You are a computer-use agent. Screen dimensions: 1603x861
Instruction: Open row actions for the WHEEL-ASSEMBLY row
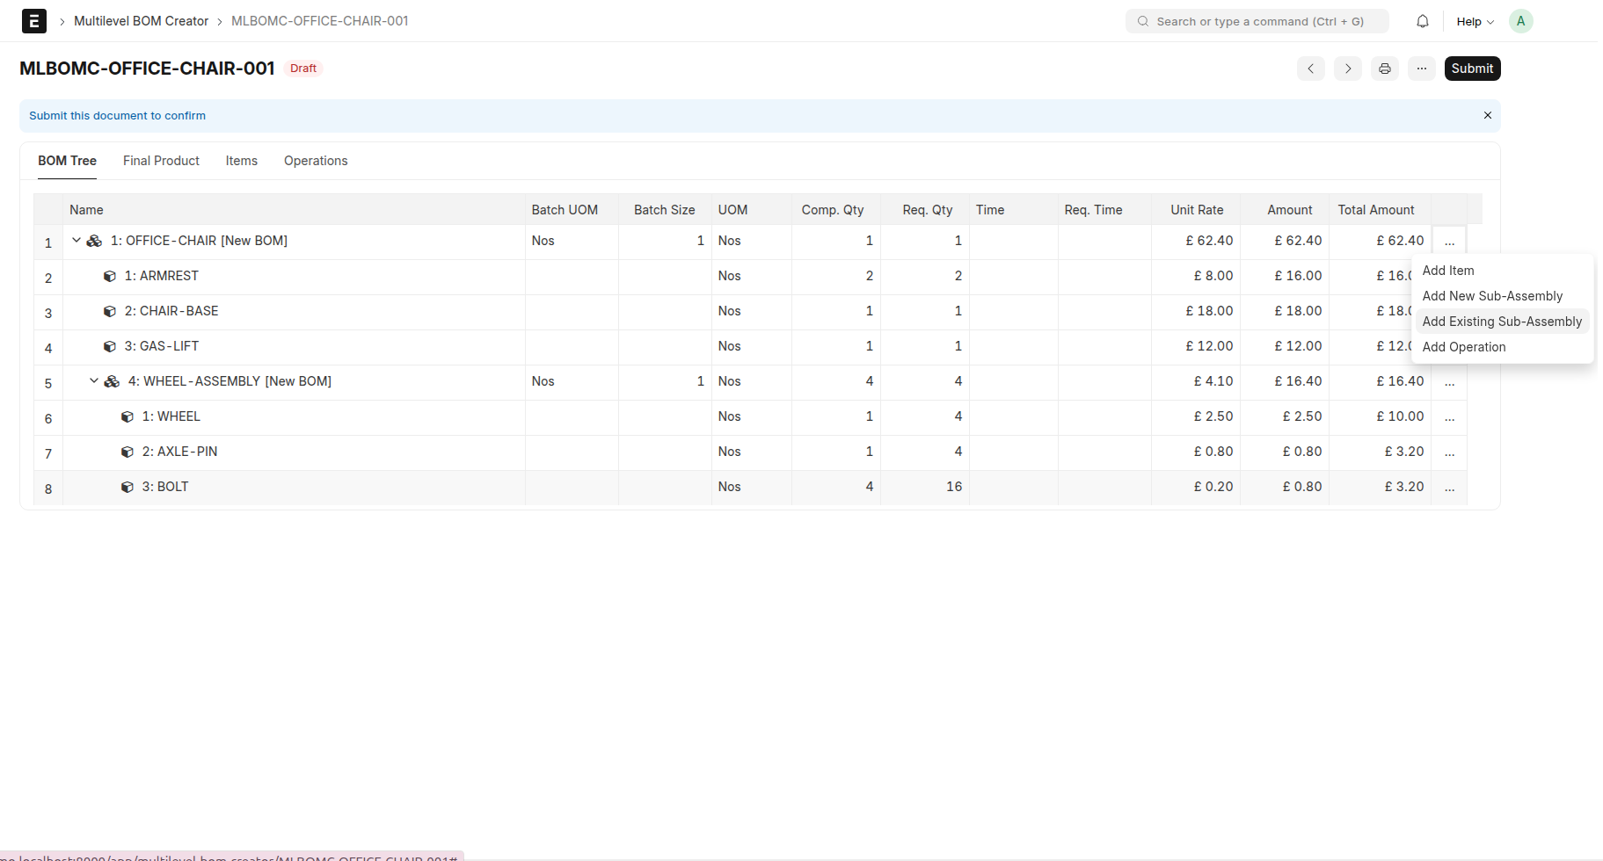1449,383
